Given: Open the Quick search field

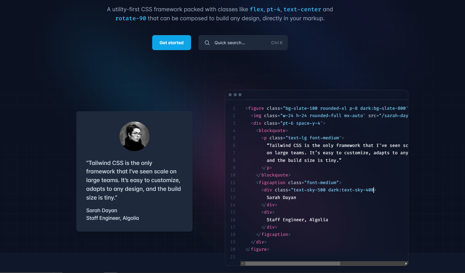Looking at the screenshot, I should 243,42.
